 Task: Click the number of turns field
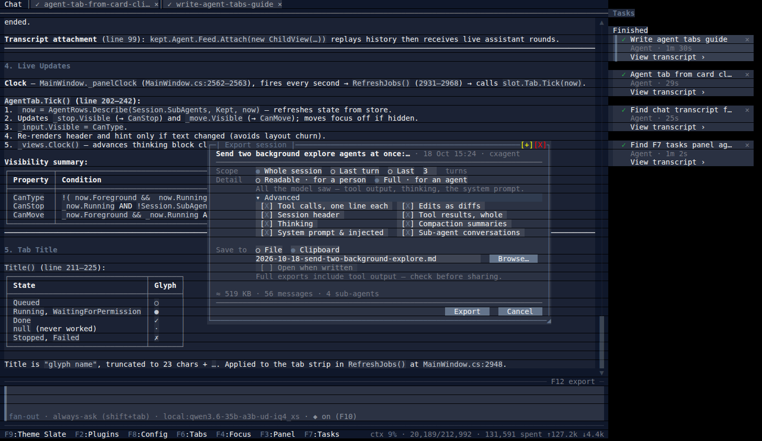pyautogui.click(x=429, y=171)
